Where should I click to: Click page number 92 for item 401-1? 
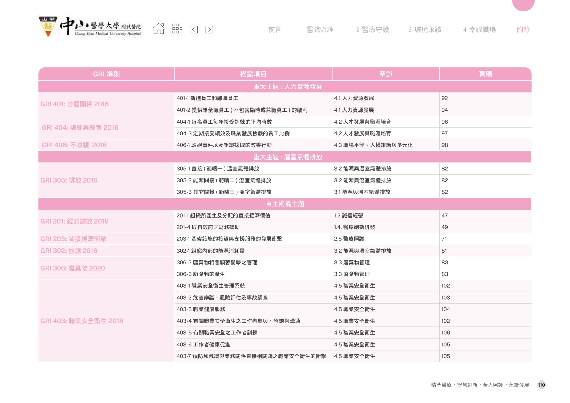click(x=445, y=98)
